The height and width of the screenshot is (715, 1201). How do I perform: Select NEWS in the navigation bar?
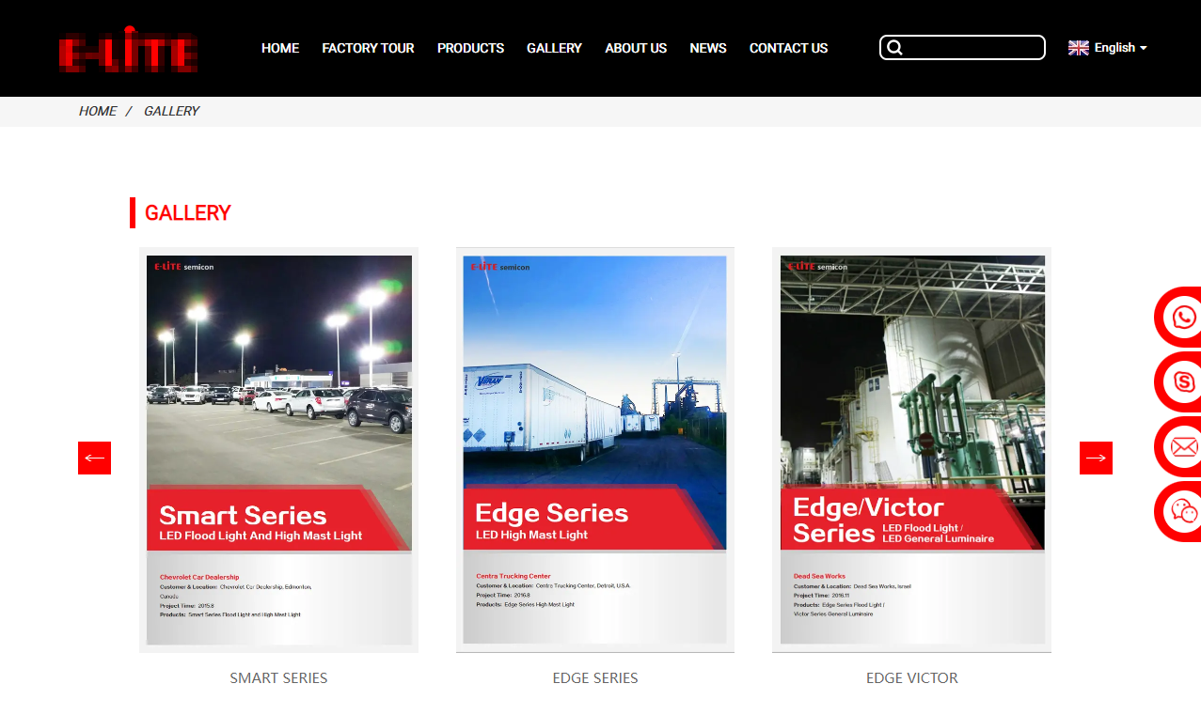click(x=707, y=48)
